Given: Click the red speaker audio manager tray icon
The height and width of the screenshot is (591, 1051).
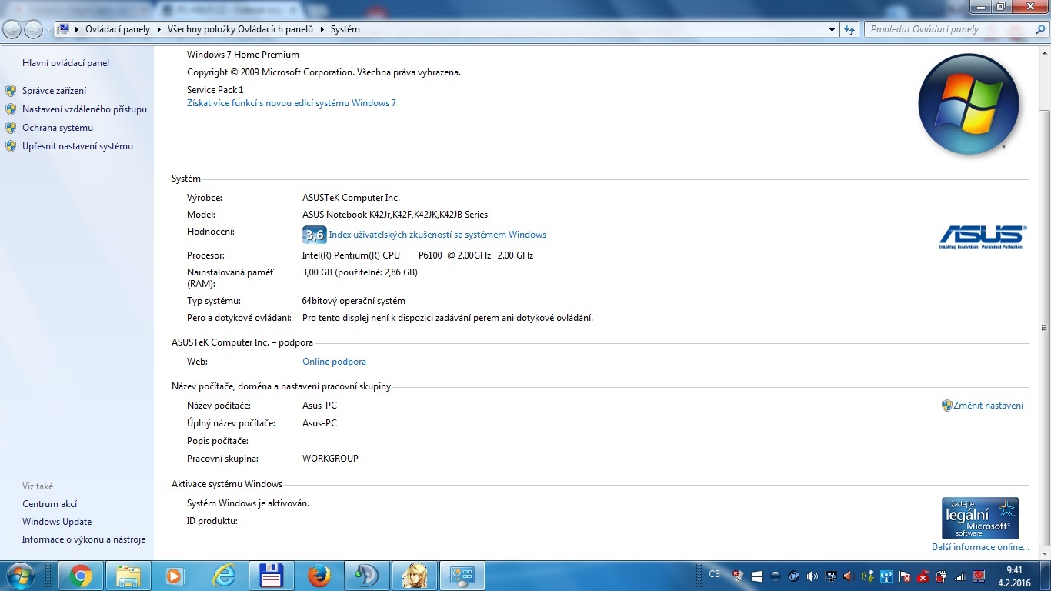Looking at the screenshot, I should 849,576.
